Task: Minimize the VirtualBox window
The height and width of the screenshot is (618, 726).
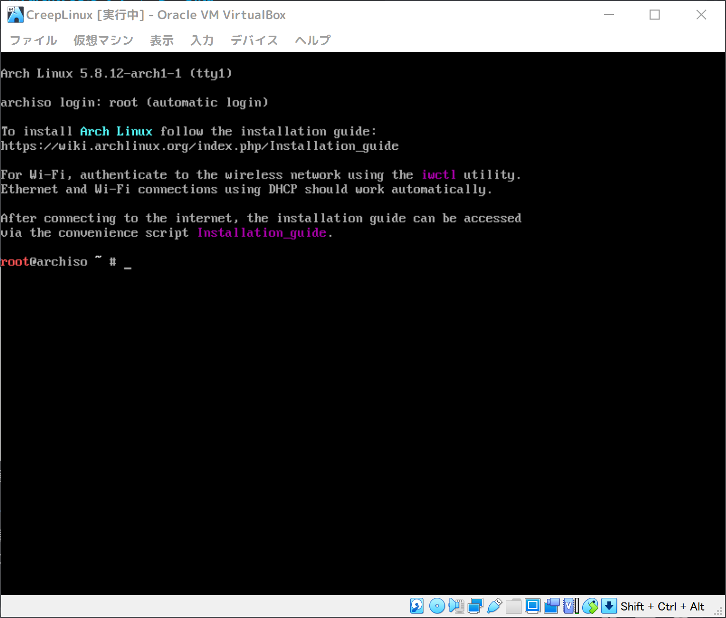Action: pyautogui.click(x=609, y=15)
